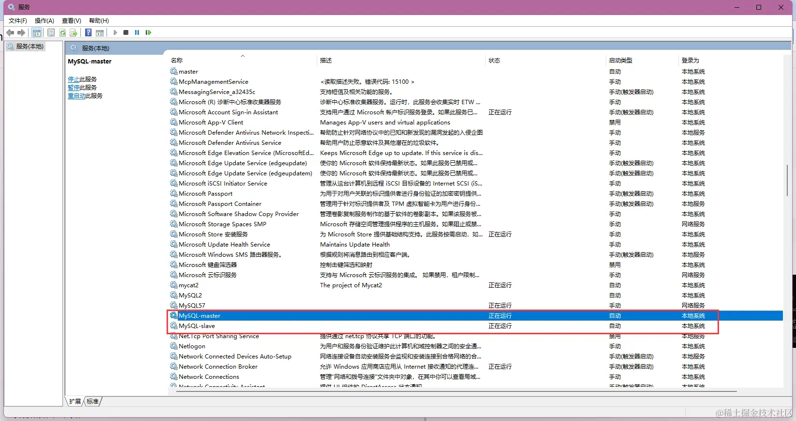Viewport: 796px width, 421px height.
Task: Click the gear icon of the McpManagementService row
Action: tap(174, 81)
